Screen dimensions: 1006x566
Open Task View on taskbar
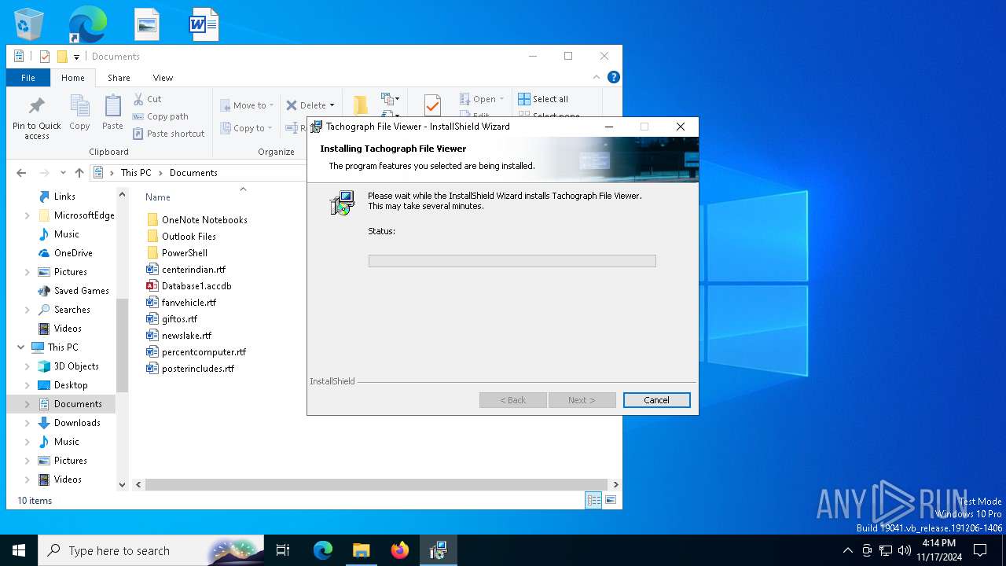click(283, 550)
